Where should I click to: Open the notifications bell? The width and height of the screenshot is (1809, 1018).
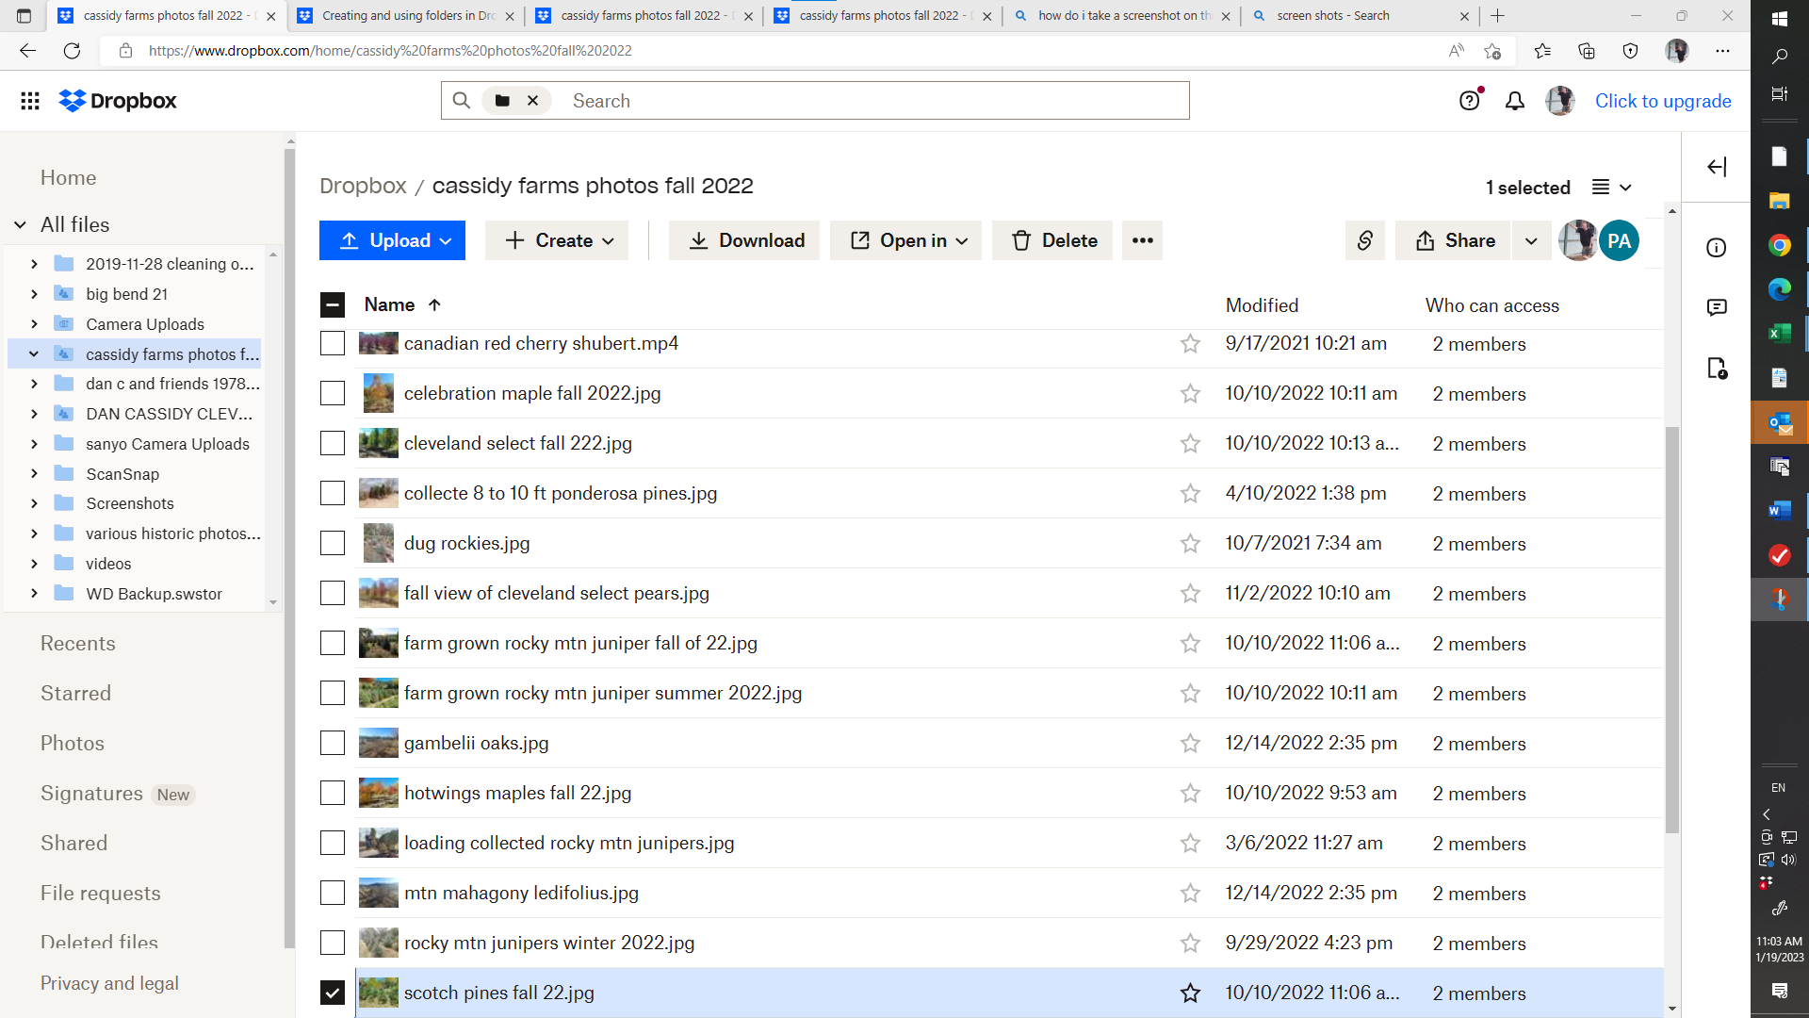click(x=1514, y=101)
